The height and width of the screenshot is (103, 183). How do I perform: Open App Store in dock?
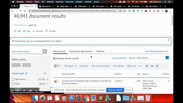[71, 98]
